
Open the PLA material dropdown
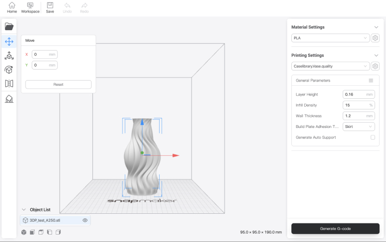click(330, 38)
